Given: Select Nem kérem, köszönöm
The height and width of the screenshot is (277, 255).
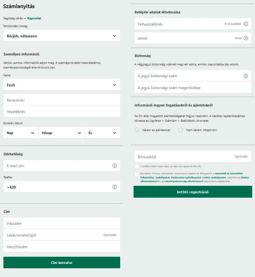Looking at the screenshot, I should click(180, 130).
